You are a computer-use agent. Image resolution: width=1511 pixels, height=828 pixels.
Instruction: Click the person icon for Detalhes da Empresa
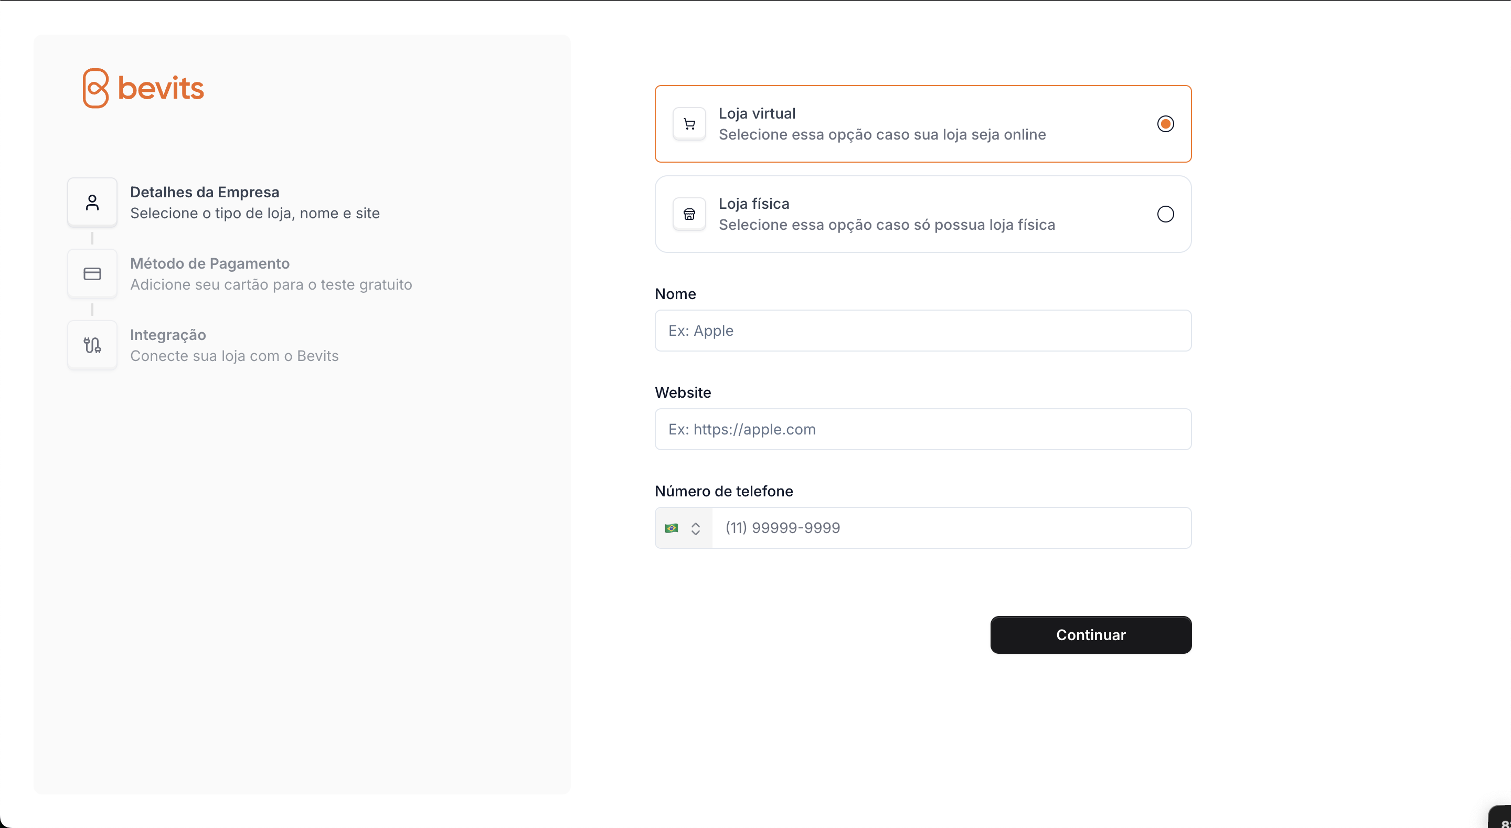coord(92,203)
